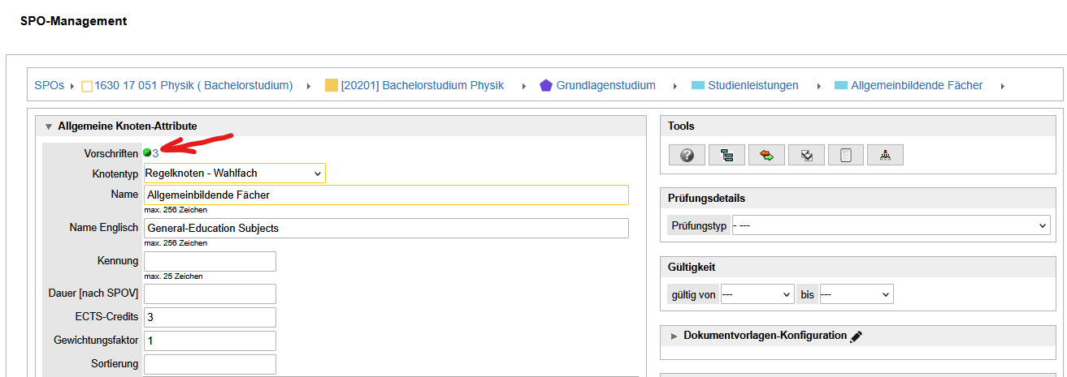
Task: Click the purple pentagon Grundlagenstudium icon
Action: coord(546,85)
